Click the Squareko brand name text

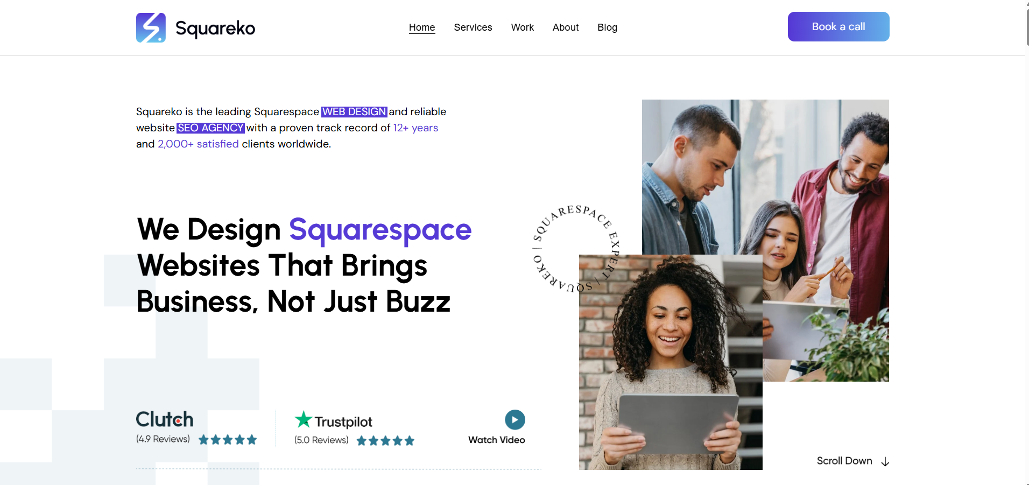click(x=215, y=28)
